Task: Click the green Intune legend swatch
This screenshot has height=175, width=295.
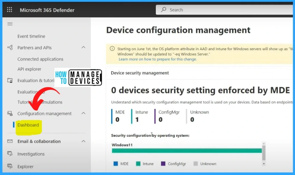Action: tap(138, 164)
